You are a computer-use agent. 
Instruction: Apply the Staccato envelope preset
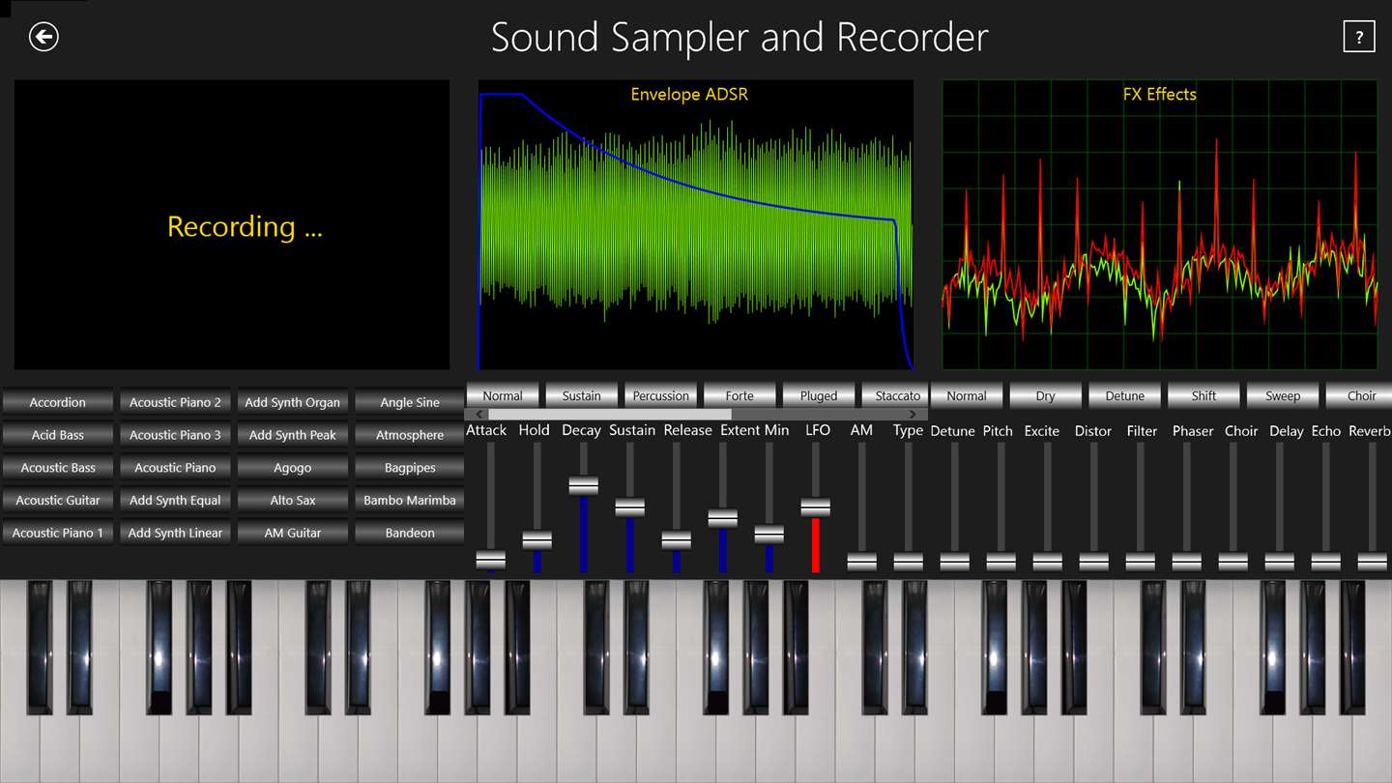coord(897,395)
